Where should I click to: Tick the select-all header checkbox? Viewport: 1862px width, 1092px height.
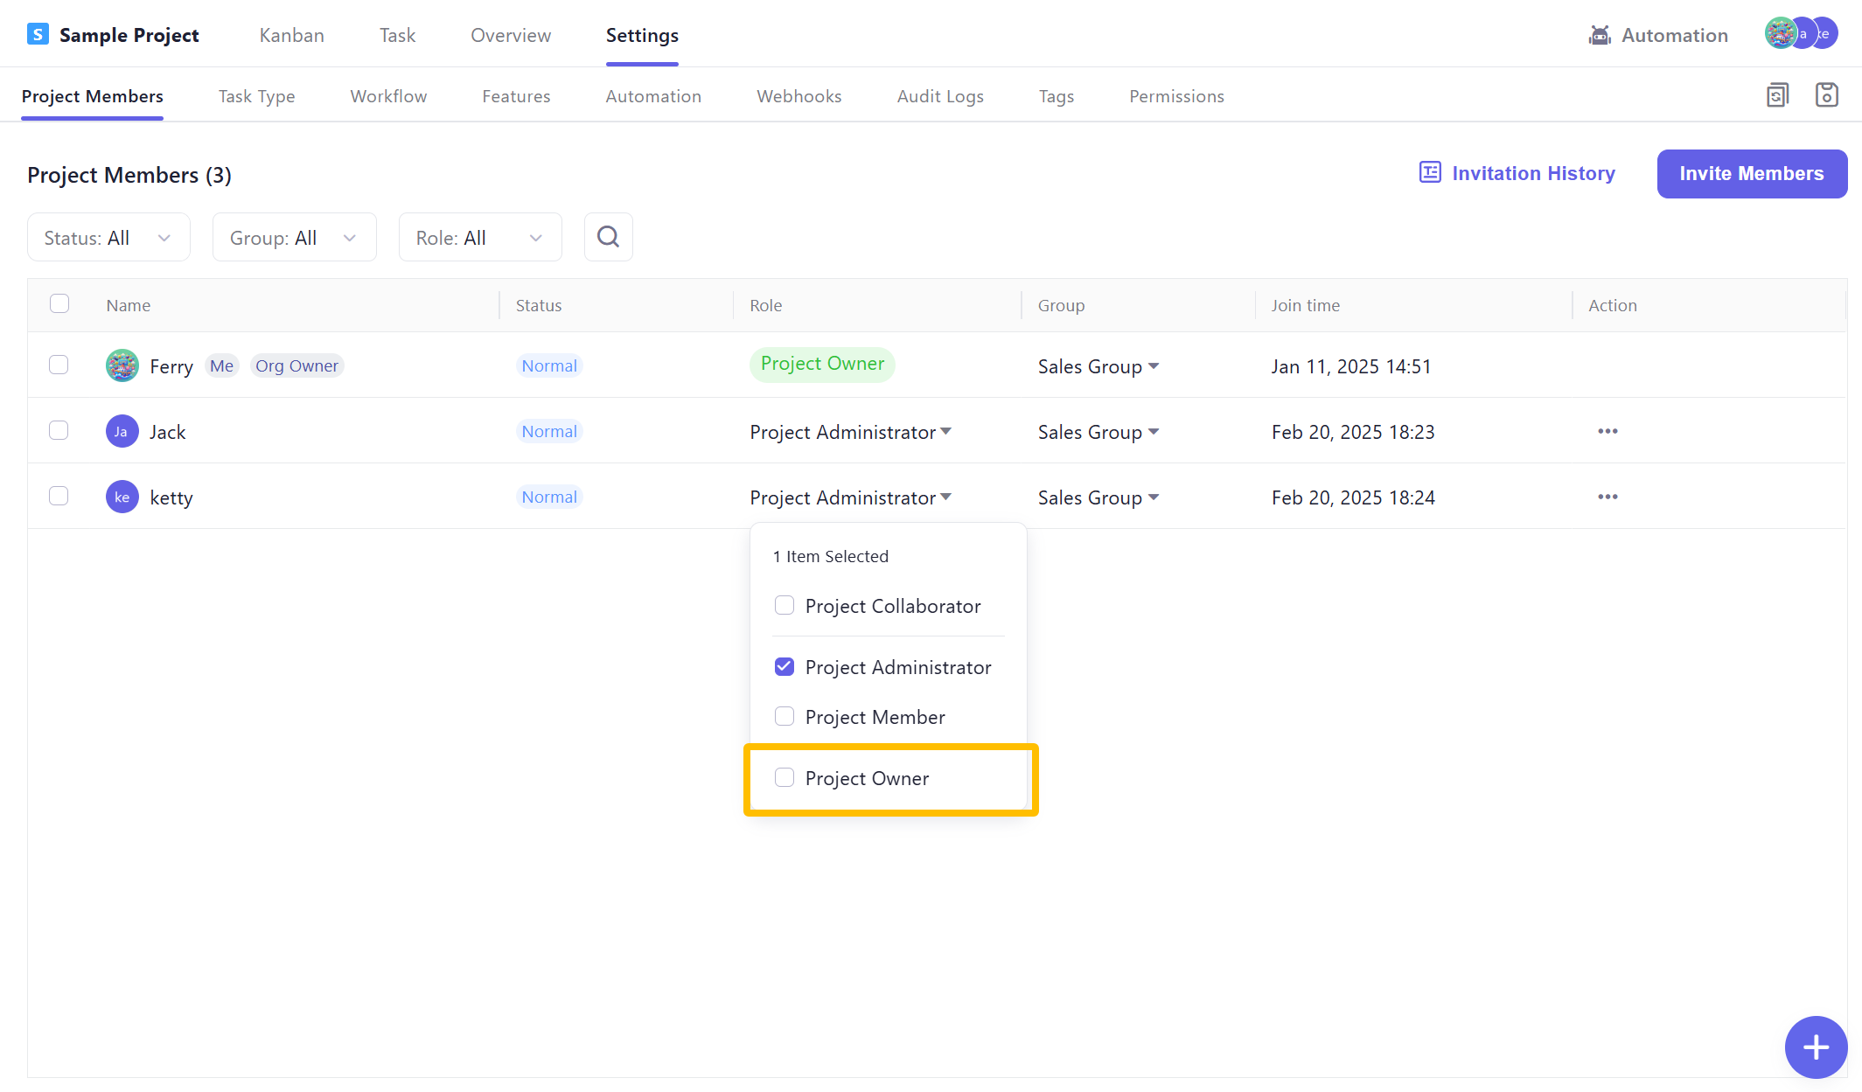pyautogui.click(x=59, y=304)
